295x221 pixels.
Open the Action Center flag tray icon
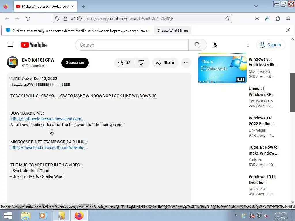coord(252,216)
